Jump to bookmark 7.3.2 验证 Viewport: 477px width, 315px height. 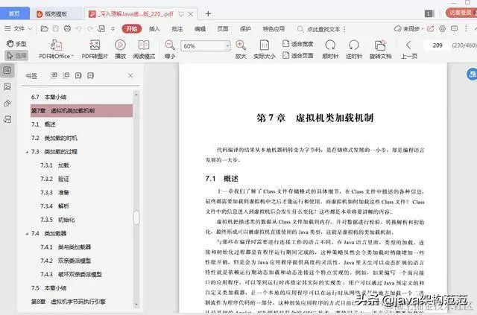point(54,179)
